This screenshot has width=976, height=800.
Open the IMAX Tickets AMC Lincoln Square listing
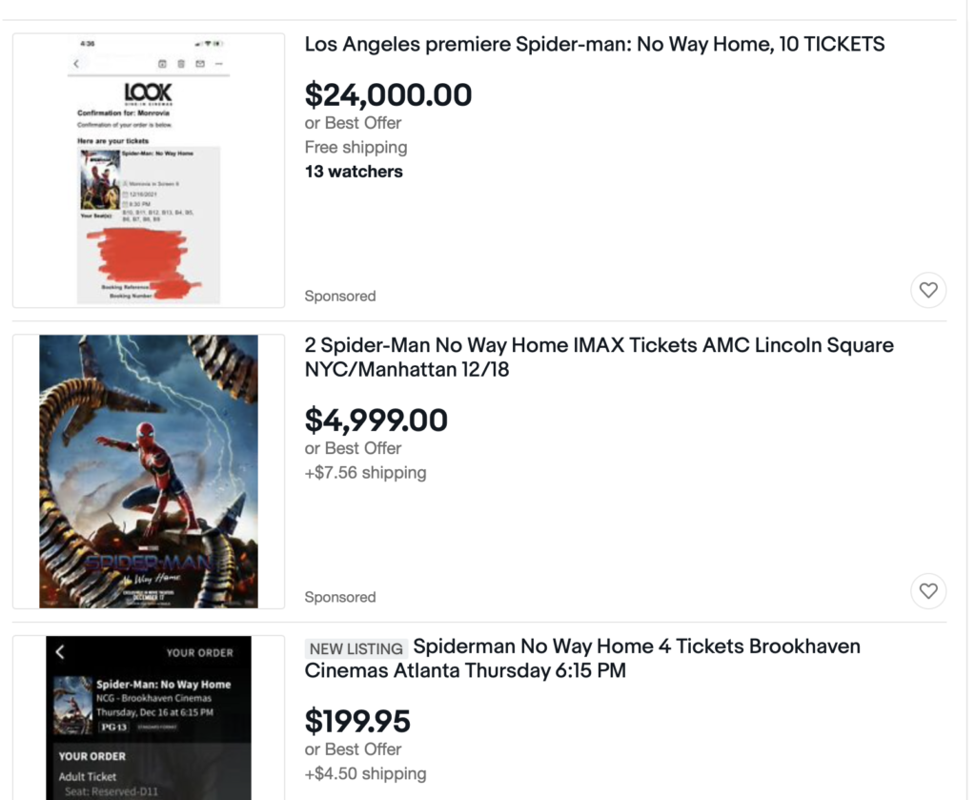tap(599, 357)
